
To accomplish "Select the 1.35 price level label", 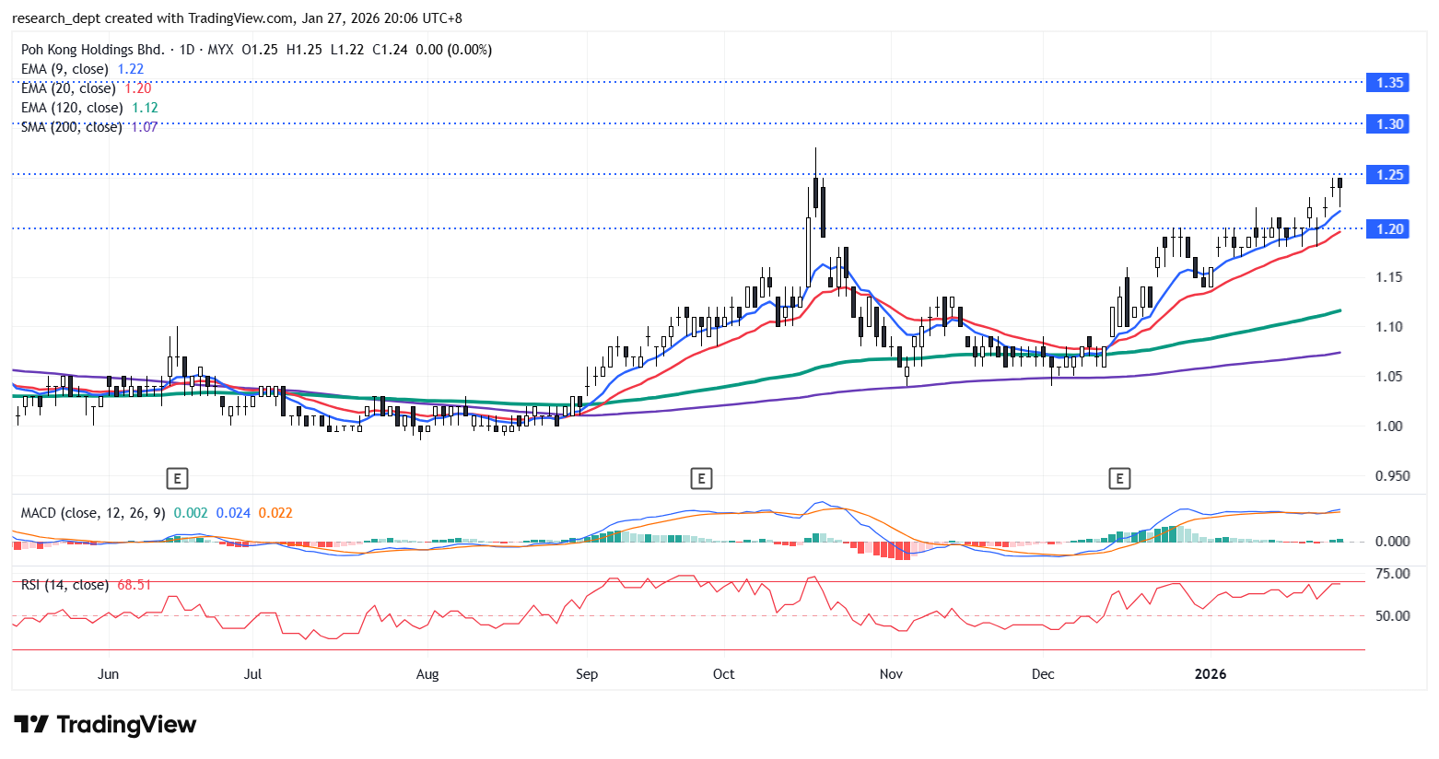I will 1389,83.
